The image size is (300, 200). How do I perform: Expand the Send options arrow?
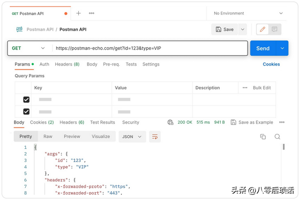282,48
